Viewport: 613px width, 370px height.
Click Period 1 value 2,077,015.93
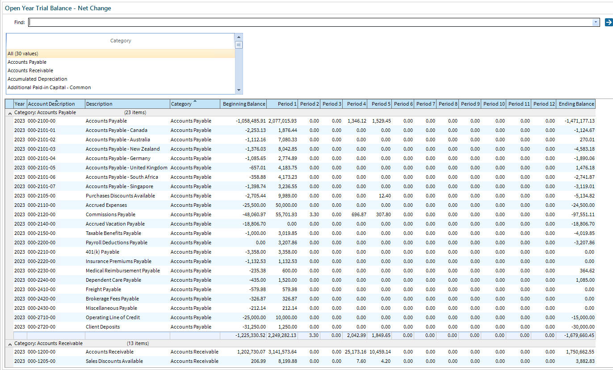click(x=282, y=121)
